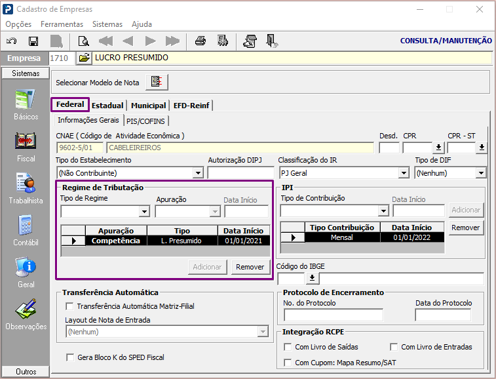This screenshot has width=496, height=379.
Task: Click the CPR - ST lookup arrow button
Action: pos(482,148)
